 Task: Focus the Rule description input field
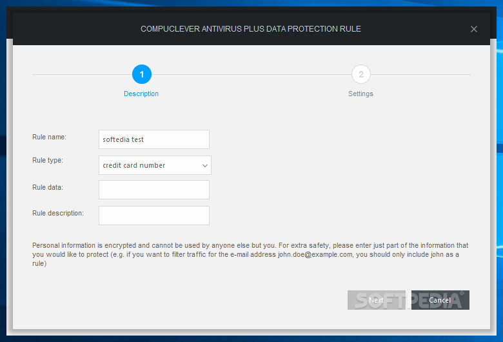[x=154, y=216]
